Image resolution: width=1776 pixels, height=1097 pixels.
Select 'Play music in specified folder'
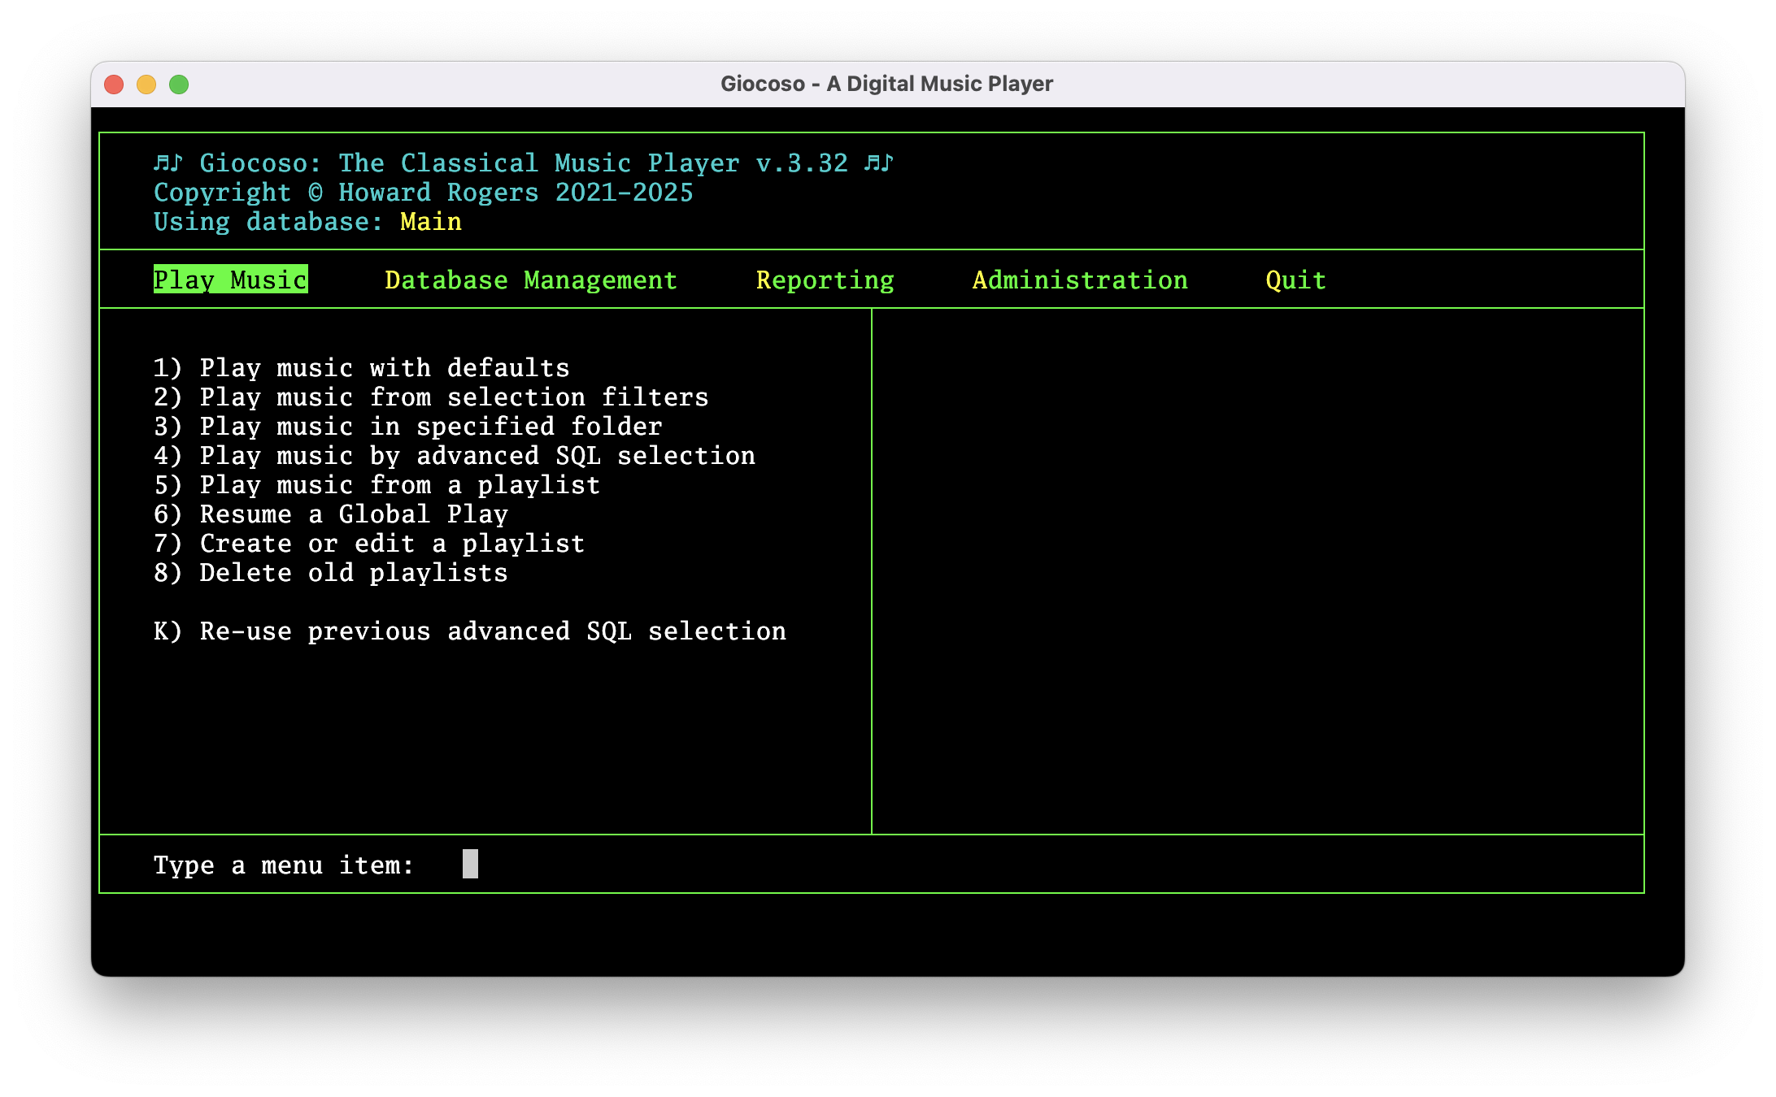(407, 426)
